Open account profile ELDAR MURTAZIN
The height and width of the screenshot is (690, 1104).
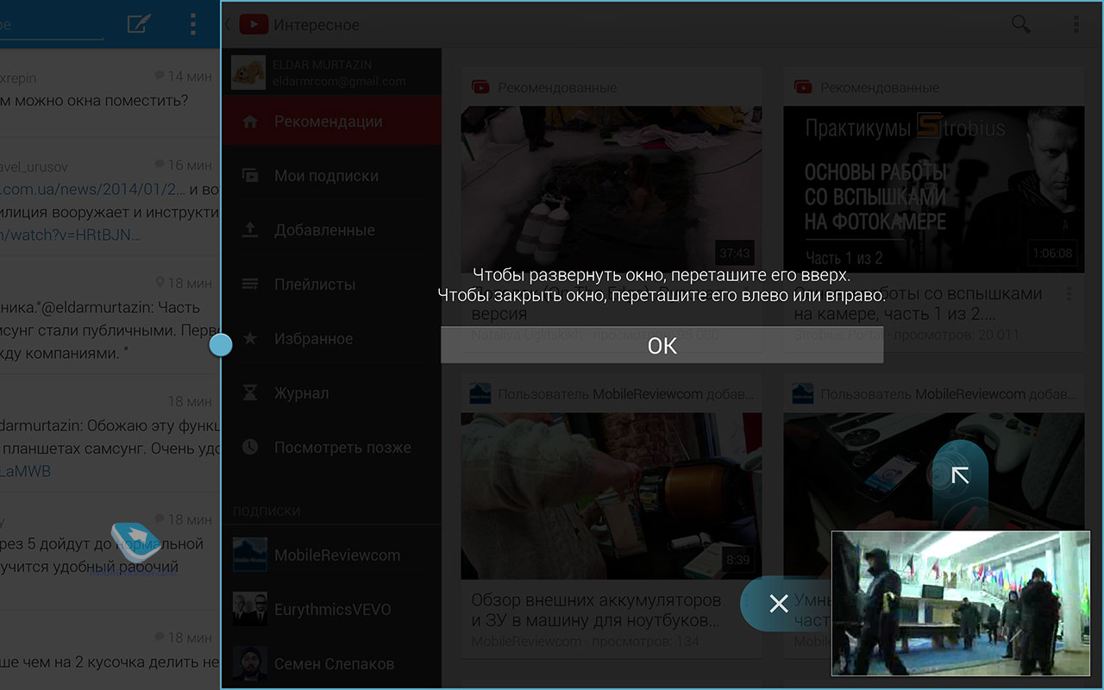[x=332, y=72]
